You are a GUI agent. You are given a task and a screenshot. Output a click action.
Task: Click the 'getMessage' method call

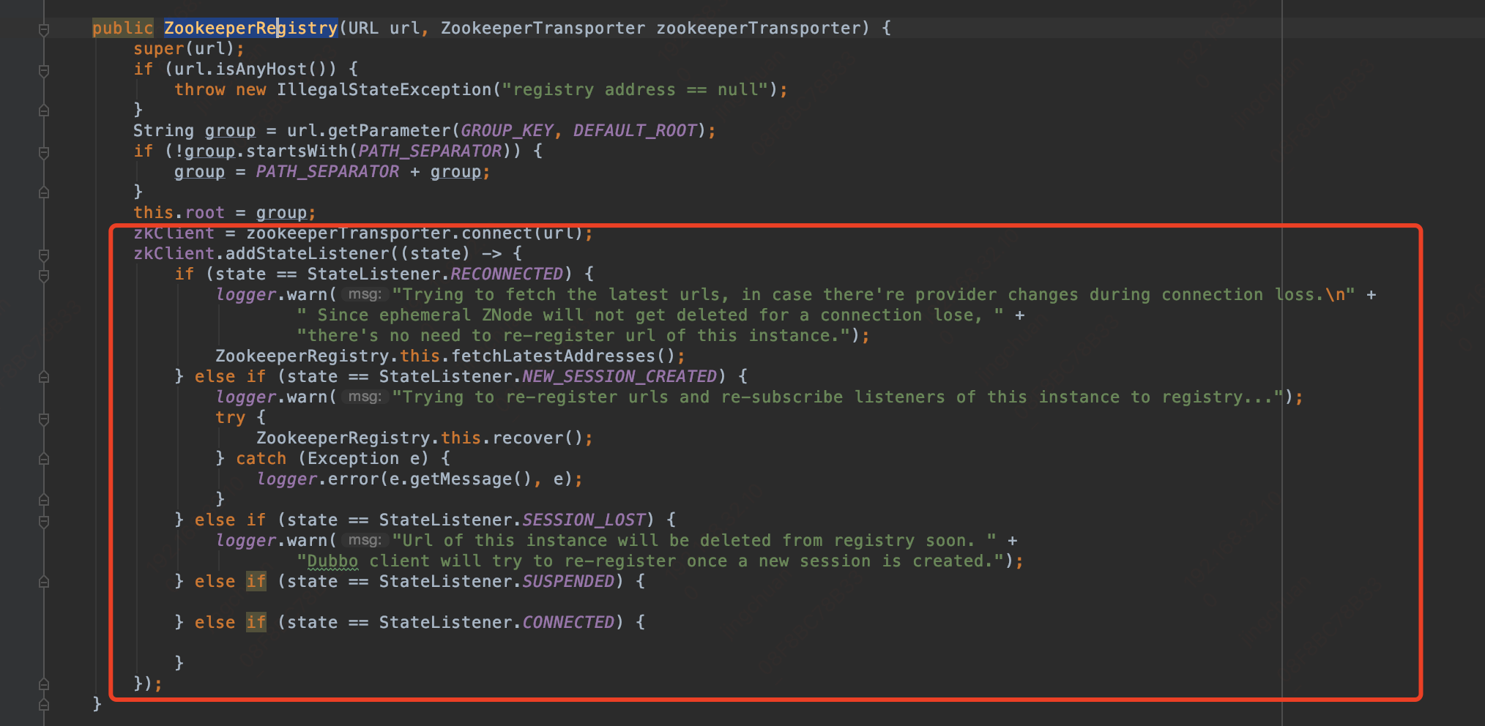pyautogui.click(x=461, y=479)
